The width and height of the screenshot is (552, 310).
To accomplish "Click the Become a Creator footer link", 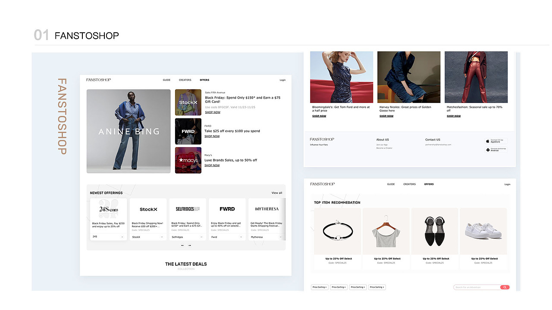I will [x=384, y=148].
